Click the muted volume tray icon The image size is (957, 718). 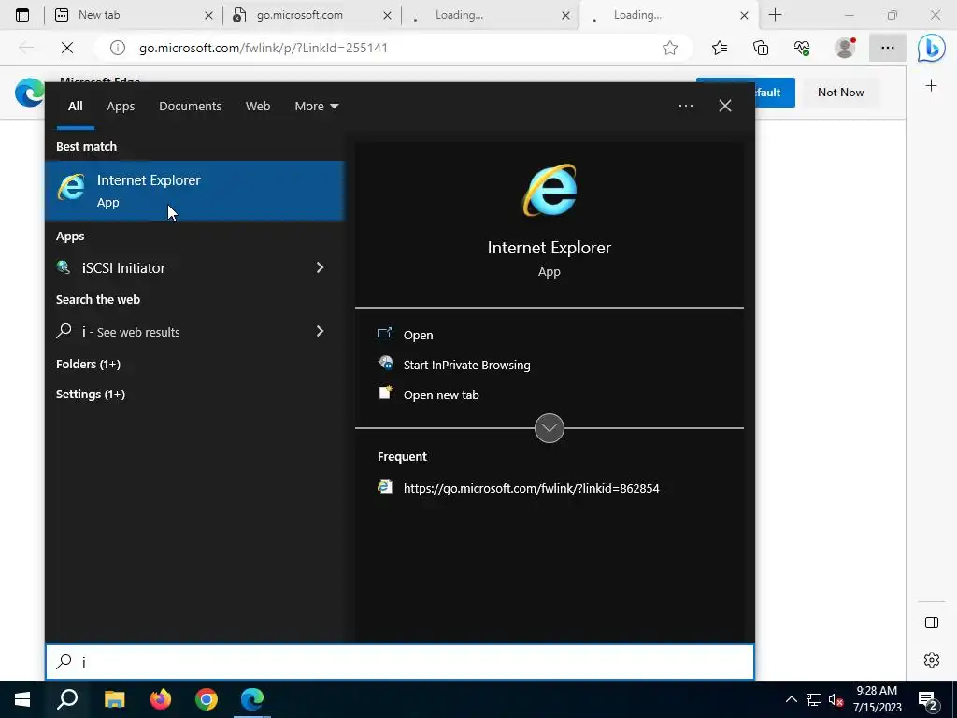(x=836, y=699)
